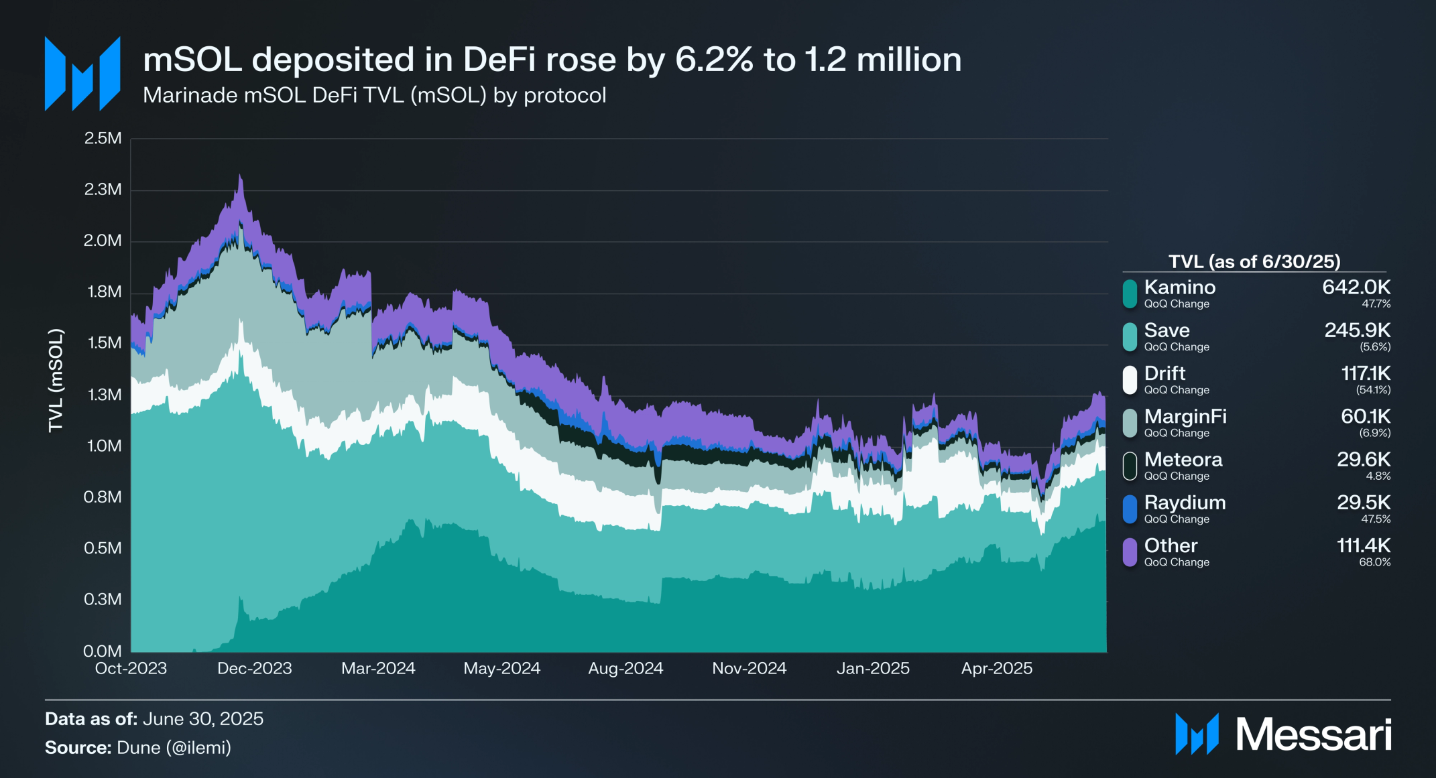The height and width of the screenshot is (778, 1436).
Task: Click the MarginFi legend color swatch
Action: coord(1130,423)
